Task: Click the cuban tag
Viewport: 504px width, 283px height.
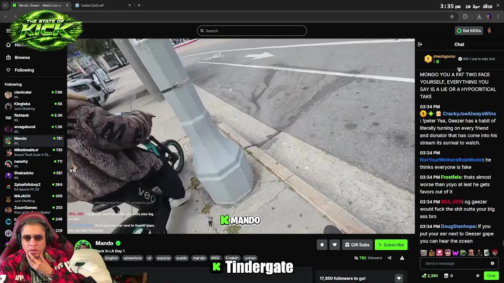Action: tap(250, 258)
